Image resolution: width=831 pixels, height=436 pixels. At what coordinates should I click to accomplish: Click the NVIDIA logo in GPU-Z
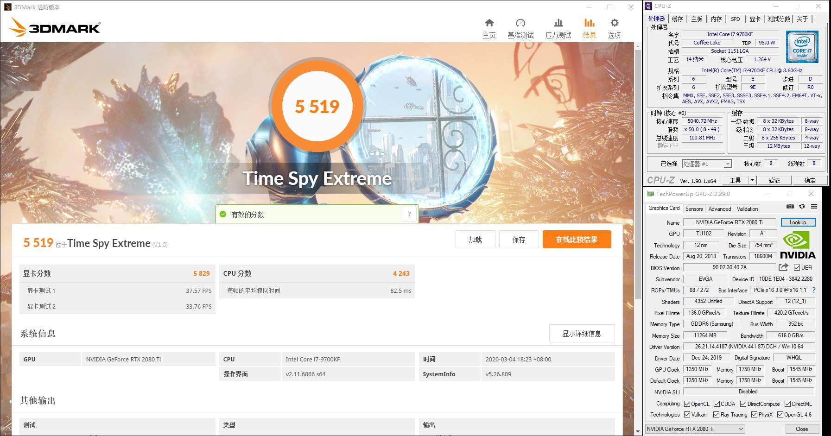pyautogui.click(x=798, y=245)
